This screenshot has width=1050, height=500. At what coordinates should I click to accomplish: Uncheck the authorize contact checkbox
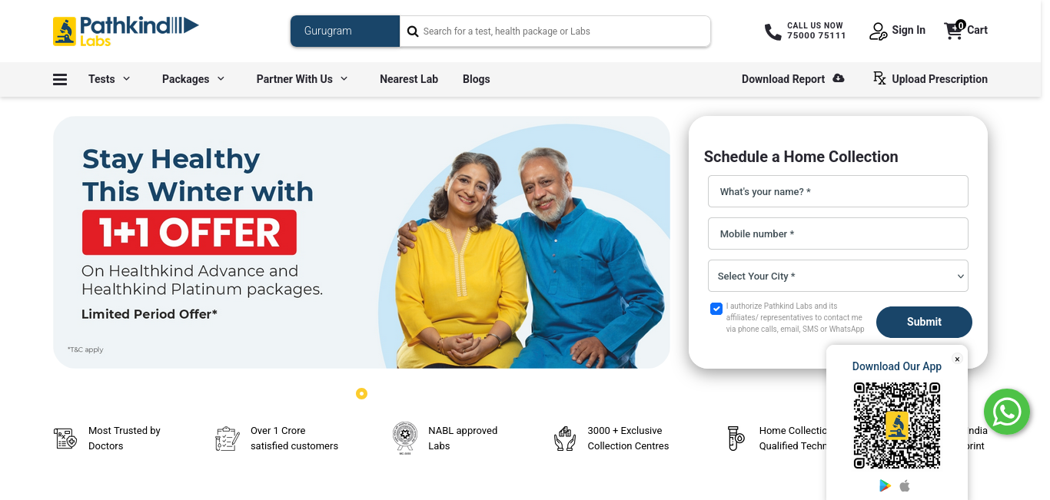(x=716, y=309)
